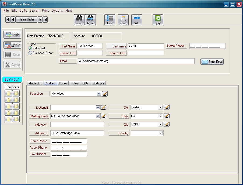Open the first reminder note in top row
The height and width of the screenshot is (185, 243).
coord(8,93)
